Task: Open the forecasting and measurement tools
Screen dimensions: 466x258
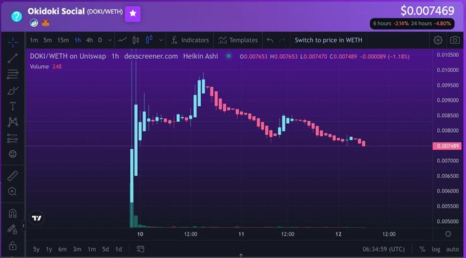Action: coord(12,138)
